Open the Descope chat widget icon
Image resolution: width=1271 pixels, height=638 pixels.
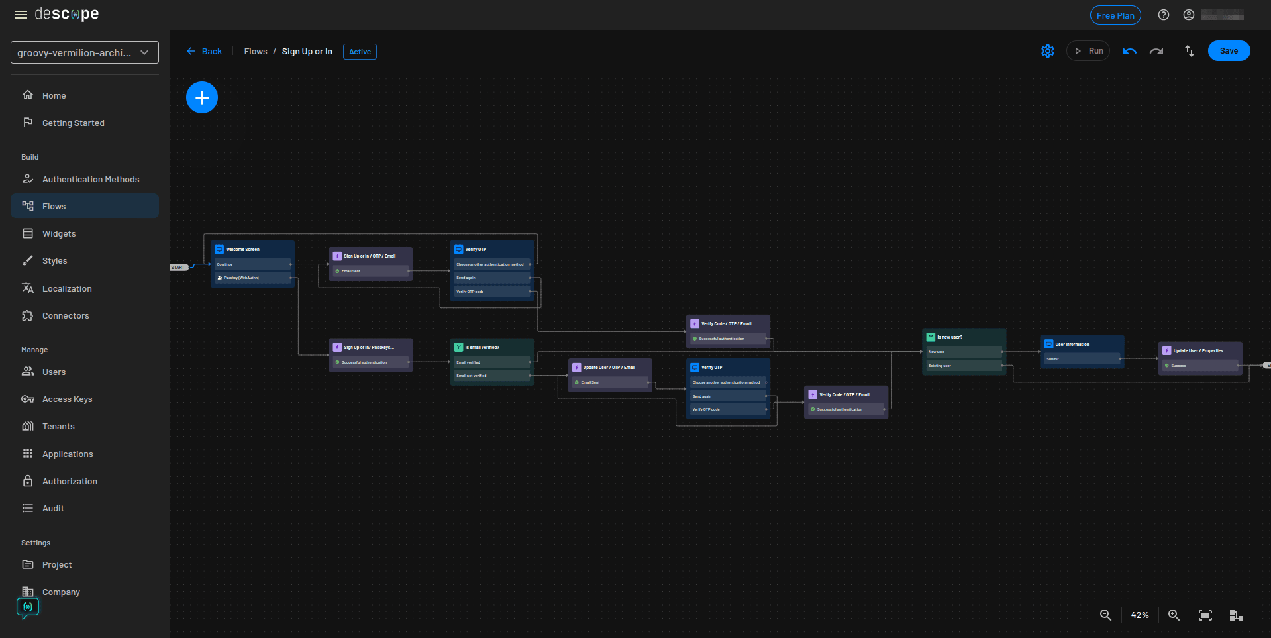(x=27, y=606)
